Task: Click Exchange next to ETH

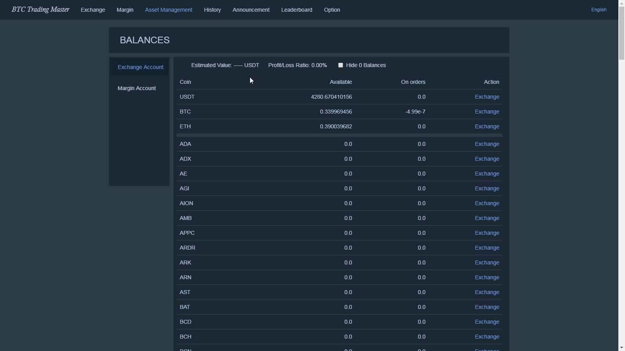Action: click(x=487, y=126)
